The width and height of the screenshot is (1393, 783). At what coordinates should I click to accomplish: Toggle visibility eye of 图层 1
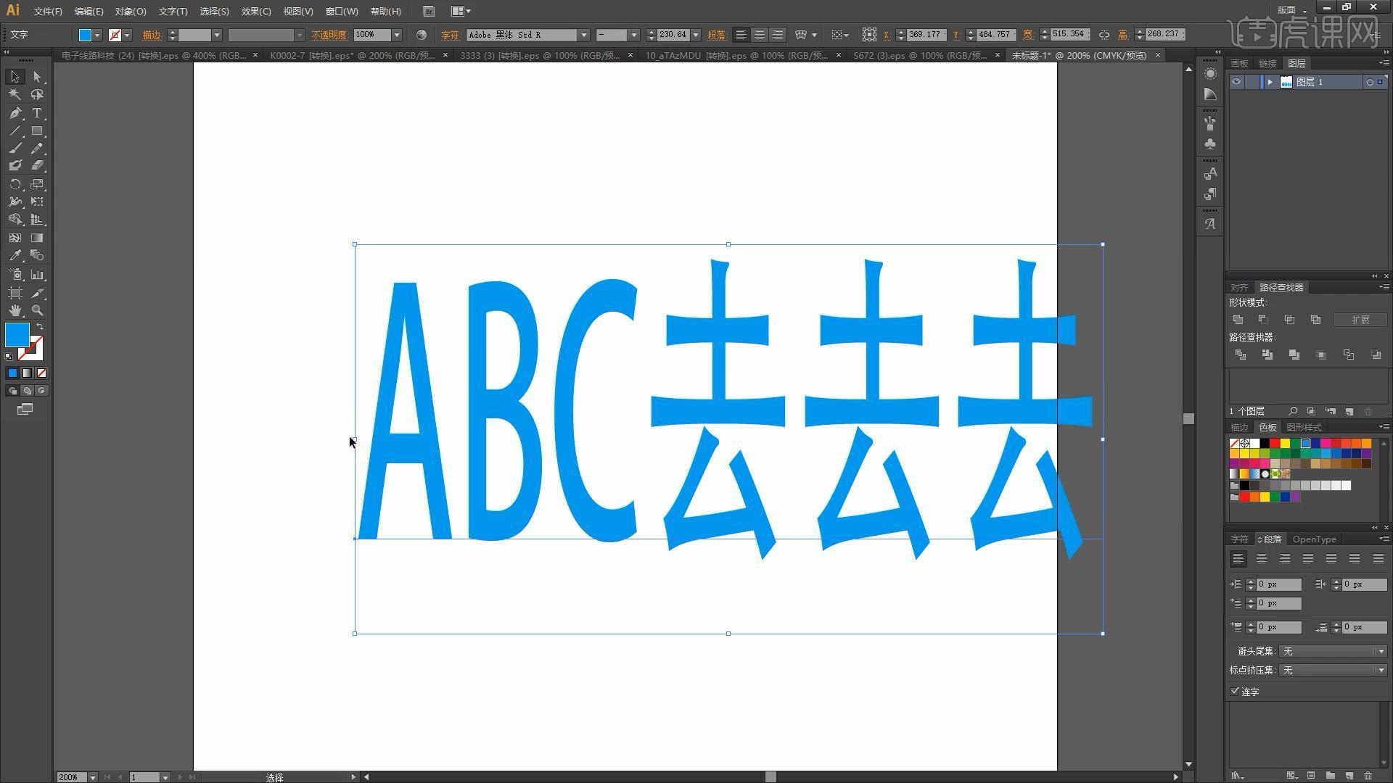1236,82
